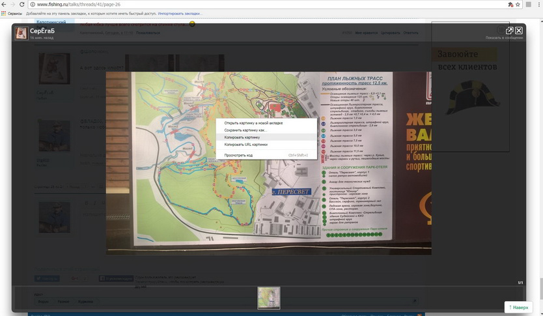This screenshot has width=543, height=316.
Task: Click the browser forward arrow
Action: pos(13,4)
